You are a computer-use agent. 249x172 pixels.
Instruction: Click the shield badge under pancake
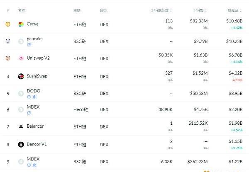point(28,45)
